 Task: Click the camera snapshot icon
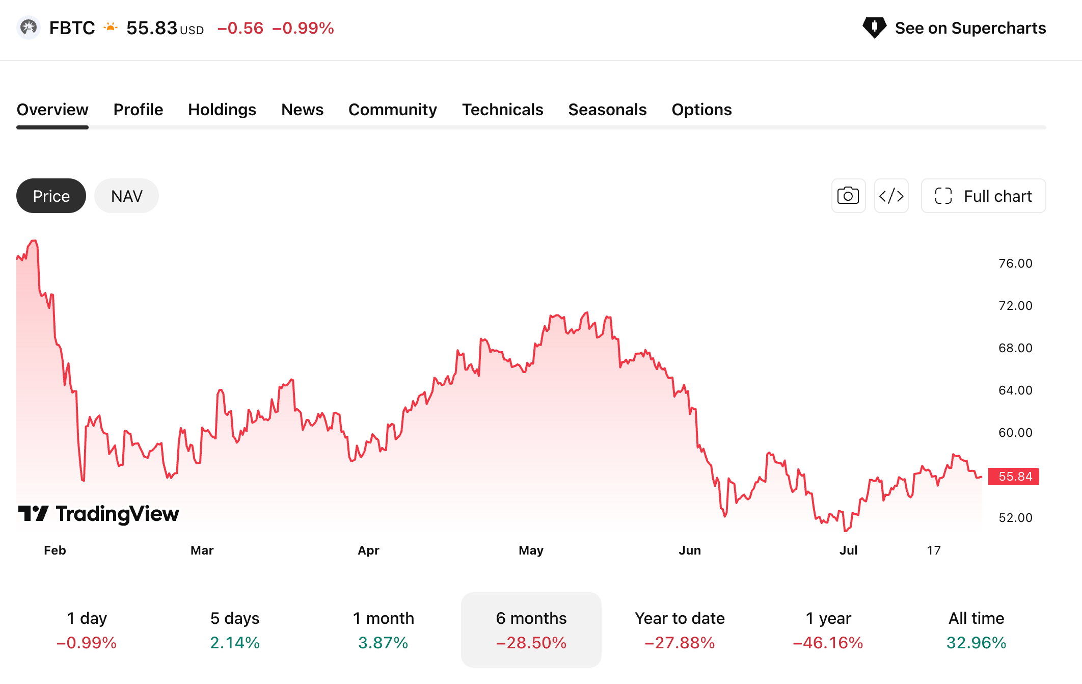[x=848, y=196]
